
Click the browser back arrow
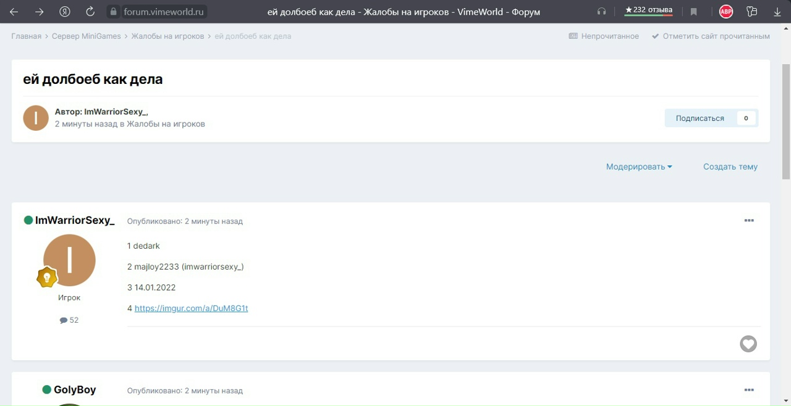click(x=14, y=12)
